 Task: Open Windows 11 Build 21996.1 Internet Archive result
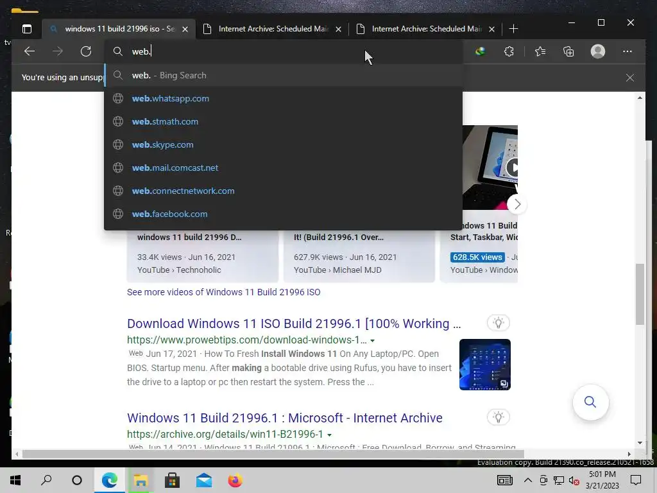click(284, 418)
